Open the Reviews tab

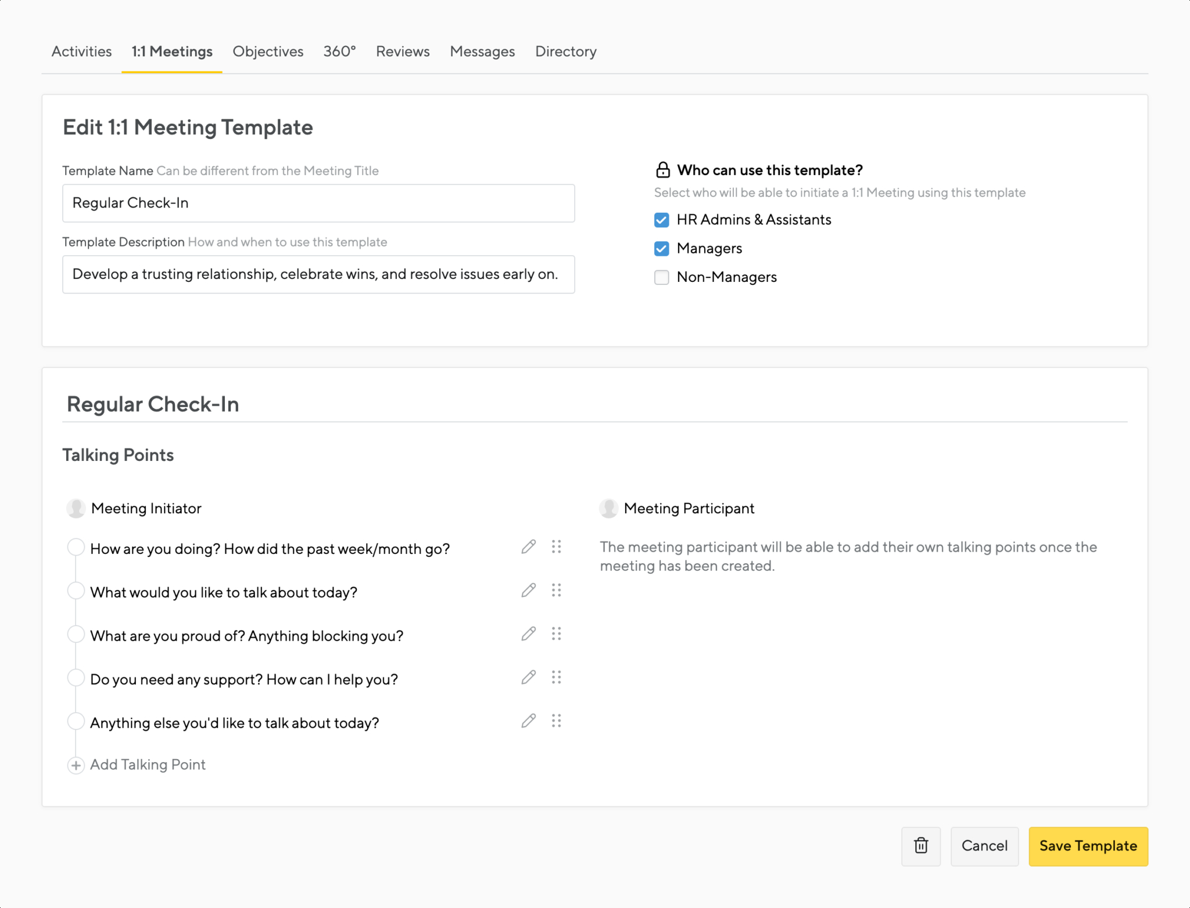tap(403, 52)
